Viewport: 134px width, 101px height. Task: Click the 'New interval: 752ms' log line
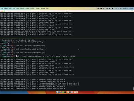[27, 69]
